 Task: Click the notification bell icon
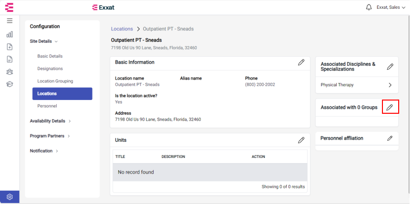[x=369, y=7]
